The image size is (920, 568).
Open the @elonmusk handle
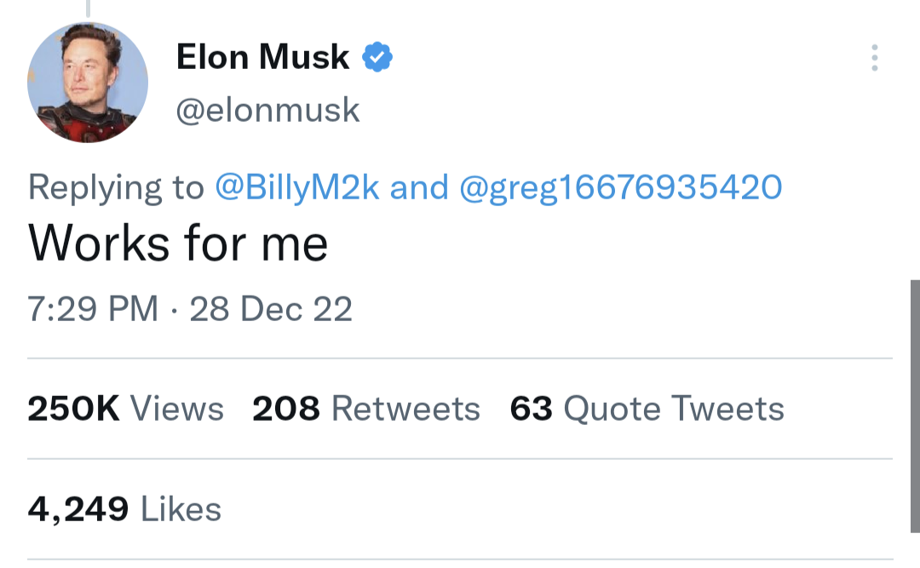[x=267, y=110]
